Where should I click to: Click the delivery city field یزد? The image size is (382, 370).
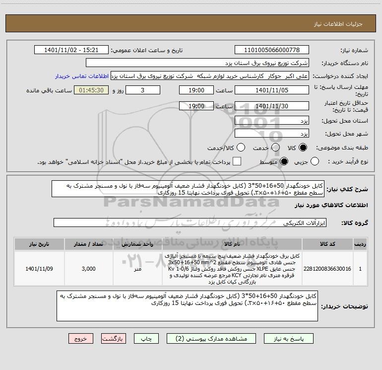pyautogui.click(x=272, y=134)
